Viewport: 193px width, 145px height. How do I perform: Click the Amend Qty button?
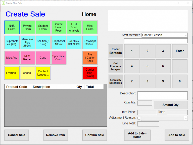[171, 105]
